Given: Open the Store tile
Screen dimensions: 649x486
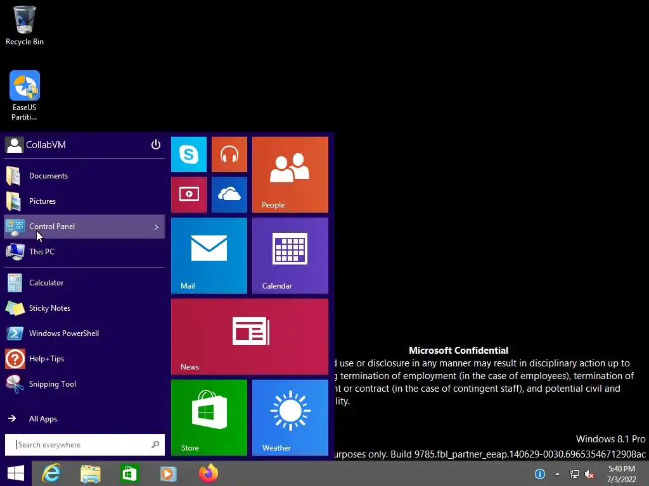Looking at the screenshot, I should point(209,418).
